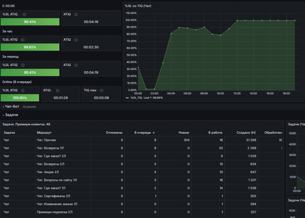
Task: Open the %SL по TiQ (Чат) panel title
Action: pos(138,6)
